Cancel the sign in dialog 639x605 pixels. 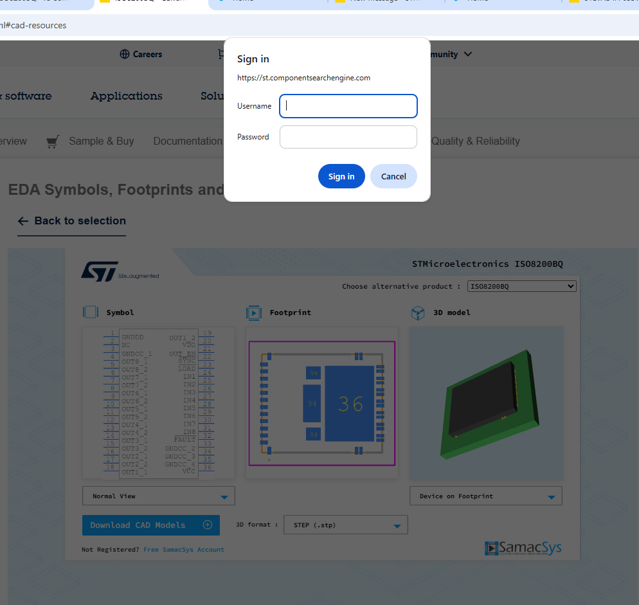(393, 176)
